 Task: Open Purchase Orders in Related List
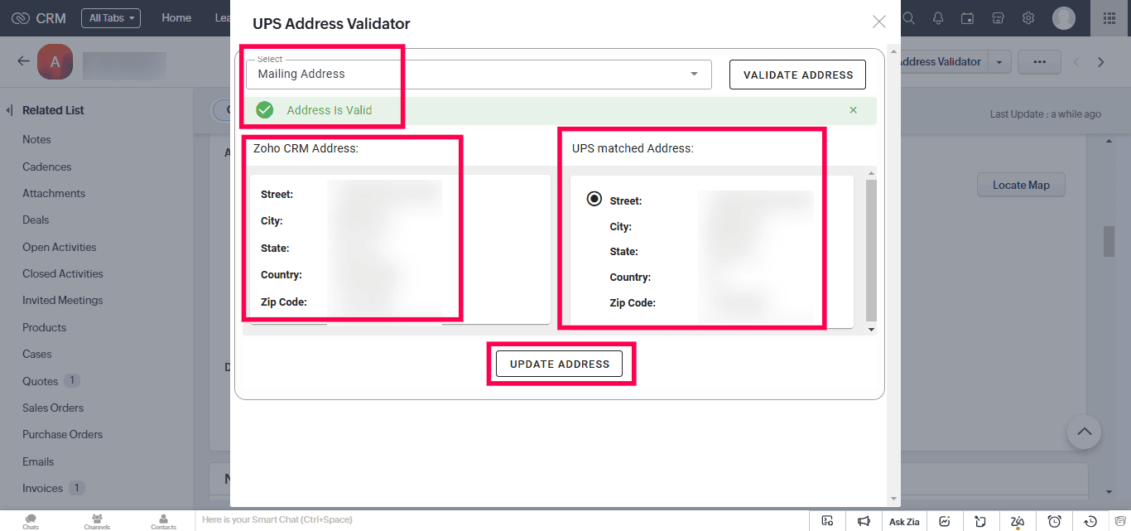click(x=62, y=434)
